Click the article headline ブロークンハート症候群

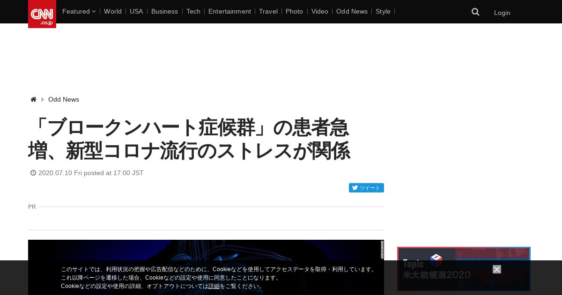(x=189, y=139)
